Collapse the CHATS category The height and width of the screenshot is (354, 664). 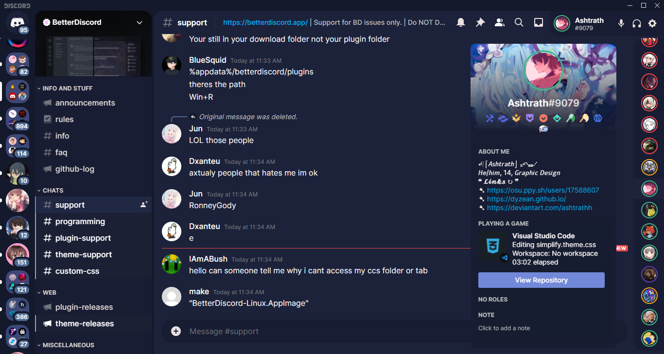pos(51,191)
